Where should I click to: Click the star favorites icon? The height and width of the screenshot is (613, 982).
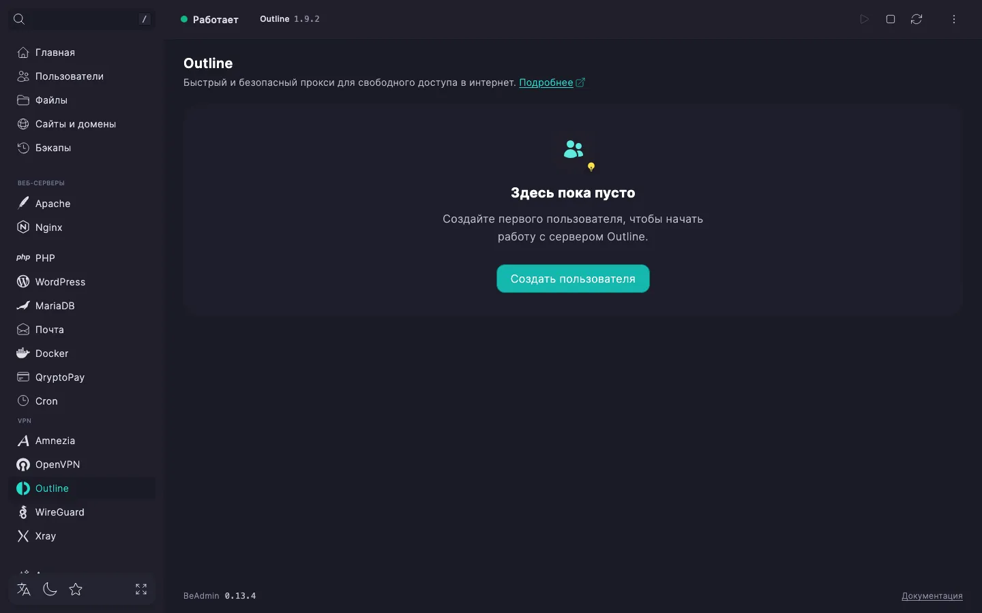click(76, 589)
